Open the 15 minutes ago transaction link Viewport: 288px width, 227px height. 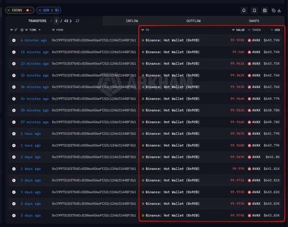(x=35, y=52)
